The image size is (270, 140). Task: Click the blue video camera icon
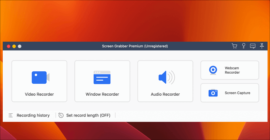(x=40, y=78)
